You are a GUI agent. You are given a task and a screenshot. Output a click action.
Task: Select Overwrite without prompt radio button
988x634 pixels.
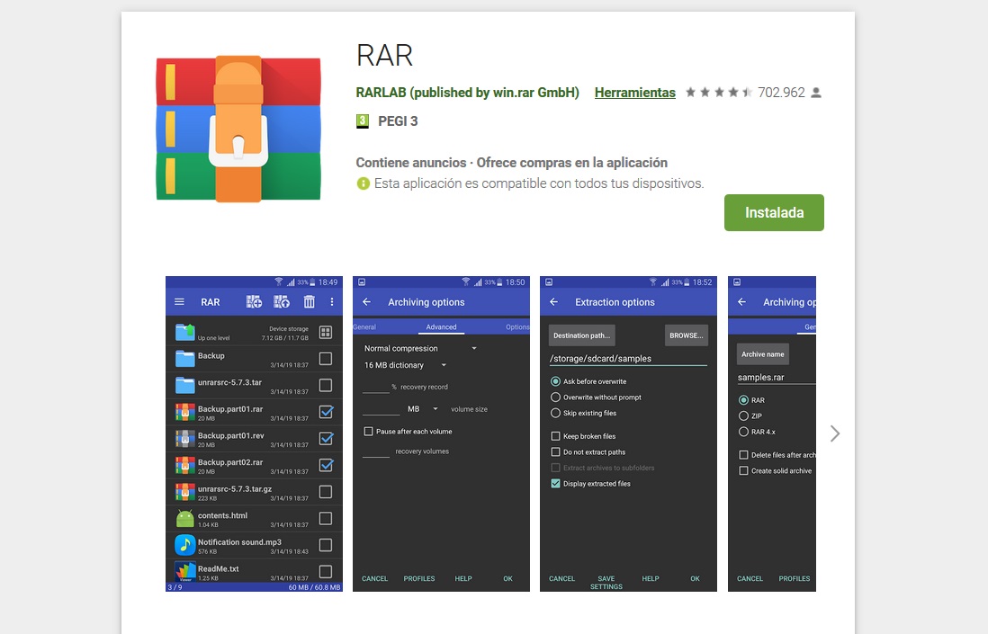point(555,397)
